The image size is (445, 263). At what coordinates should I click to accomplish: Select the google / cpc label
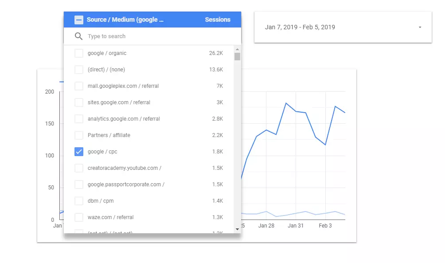[102, 152]
